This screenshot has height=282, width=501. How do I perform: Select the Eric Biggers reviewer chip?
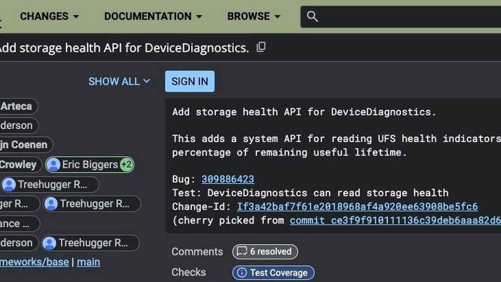[90, 165]
